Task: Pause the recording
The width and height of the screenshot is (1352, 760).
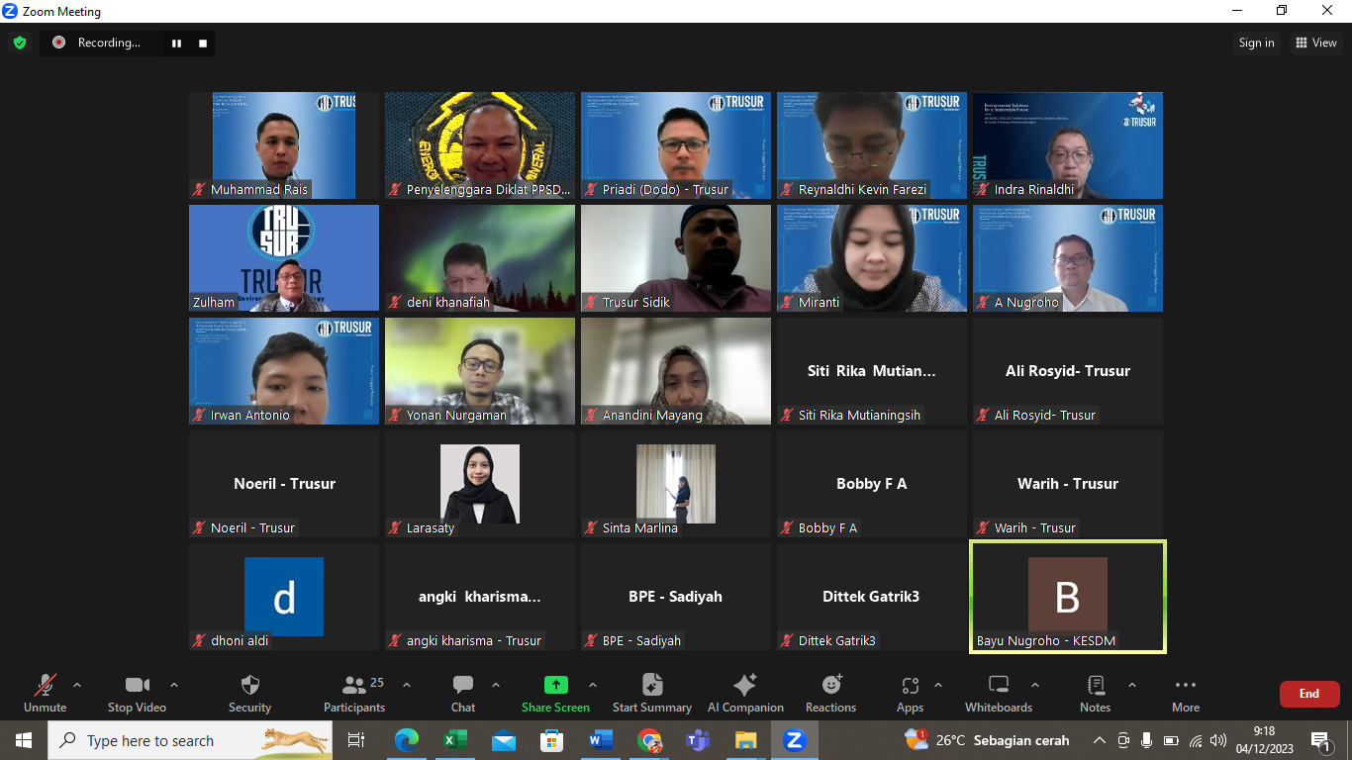Action: click(x=177, y=43)
